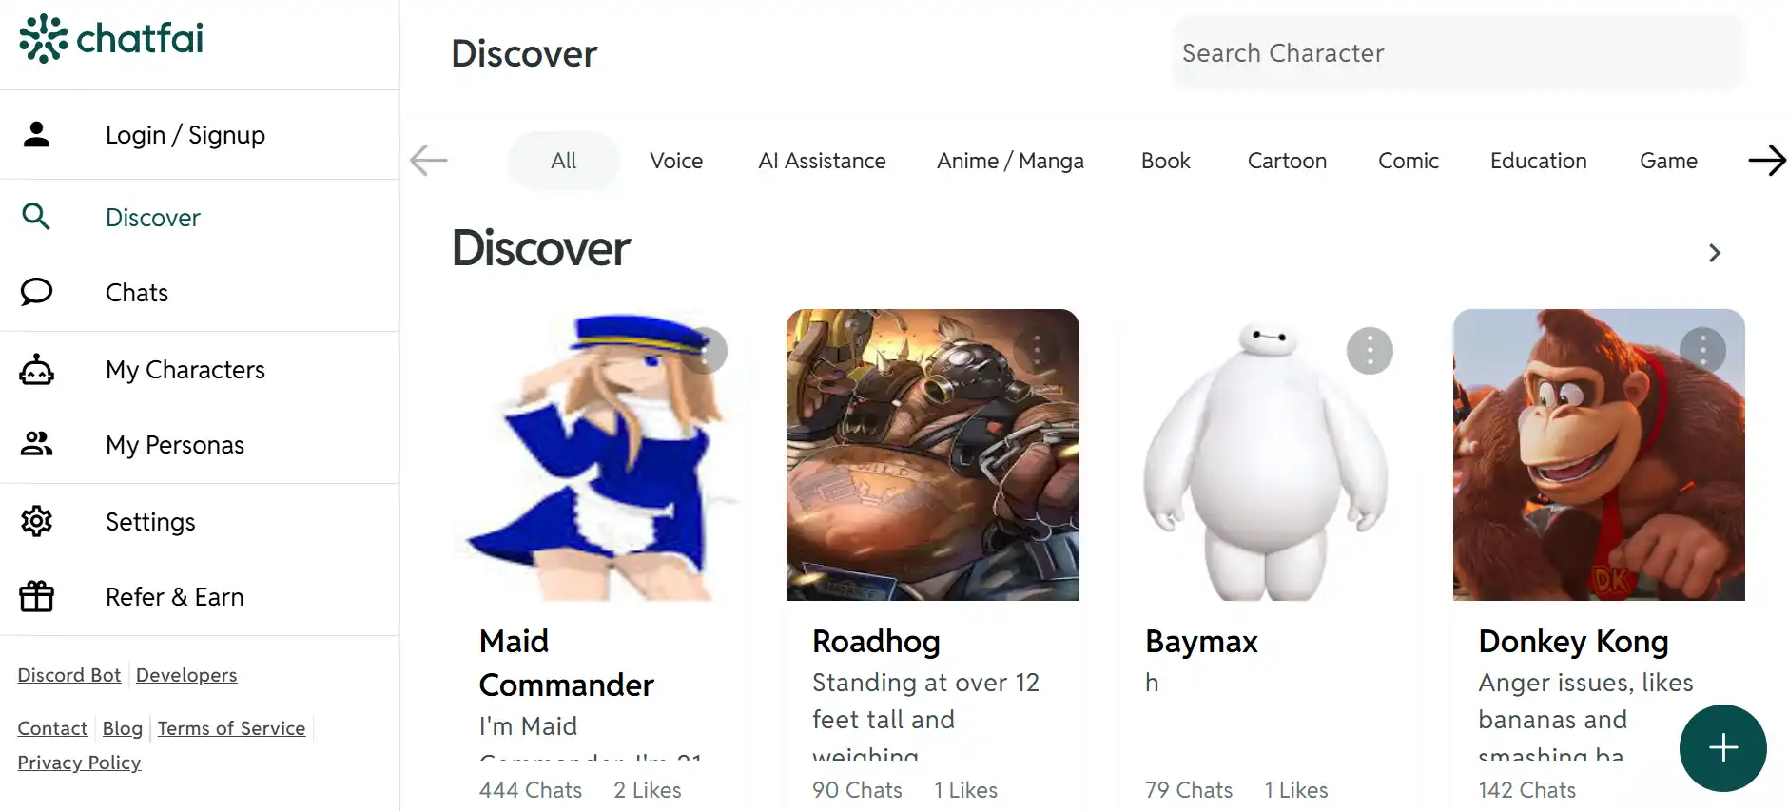This screenshot has width=1788, height=811.
Task: Select the Anime / Manga category tab
Action: pos(1010,161)
